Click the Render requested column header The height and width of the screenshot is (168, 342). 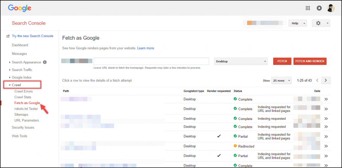click(x=219, y=91)
